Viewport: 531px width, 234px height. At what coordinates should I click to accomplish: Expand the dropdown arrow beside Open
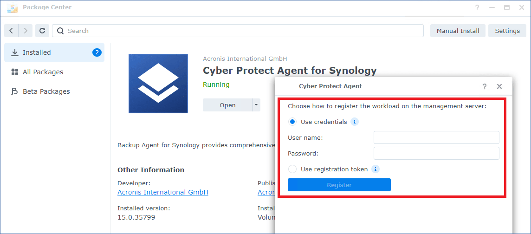pyautogui.click(x=256, y=105)
